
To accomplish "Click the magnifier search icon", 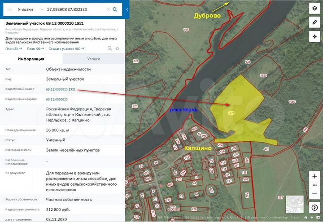I will pos(115,9).
